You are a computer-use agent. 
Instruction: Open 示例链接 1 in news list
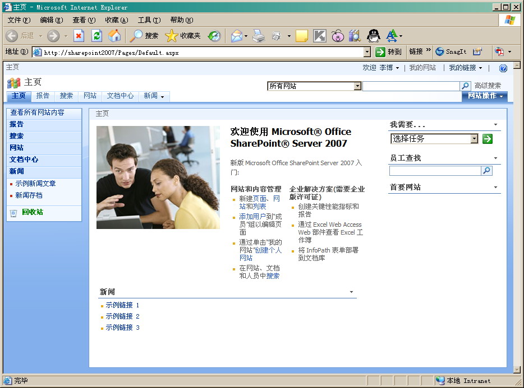122,305
